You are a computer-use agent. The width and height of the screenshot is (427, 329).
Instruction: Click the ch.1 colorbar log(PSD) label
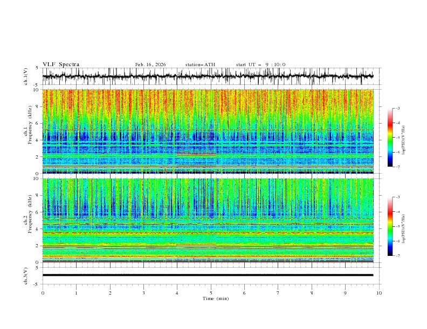(403, 140)
